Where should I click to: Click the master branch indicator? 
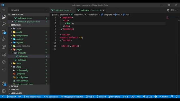pos(11,97)
